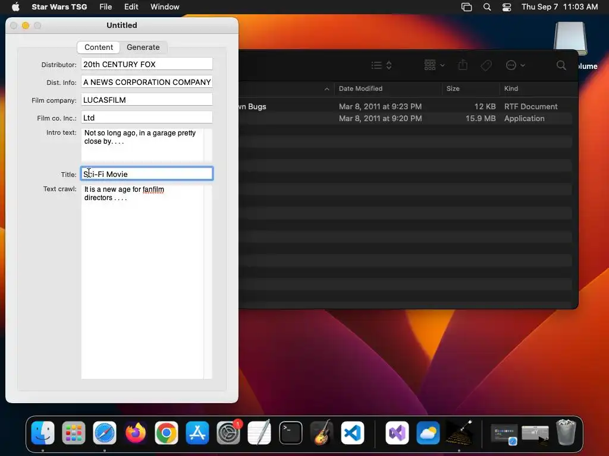Minimize the Untitled window with yellow button

(x=26, y=26)
